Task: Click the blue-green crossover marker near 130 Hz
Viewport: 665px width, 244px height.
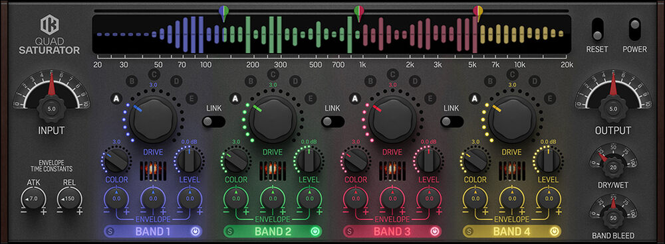Action: [223, 13]
